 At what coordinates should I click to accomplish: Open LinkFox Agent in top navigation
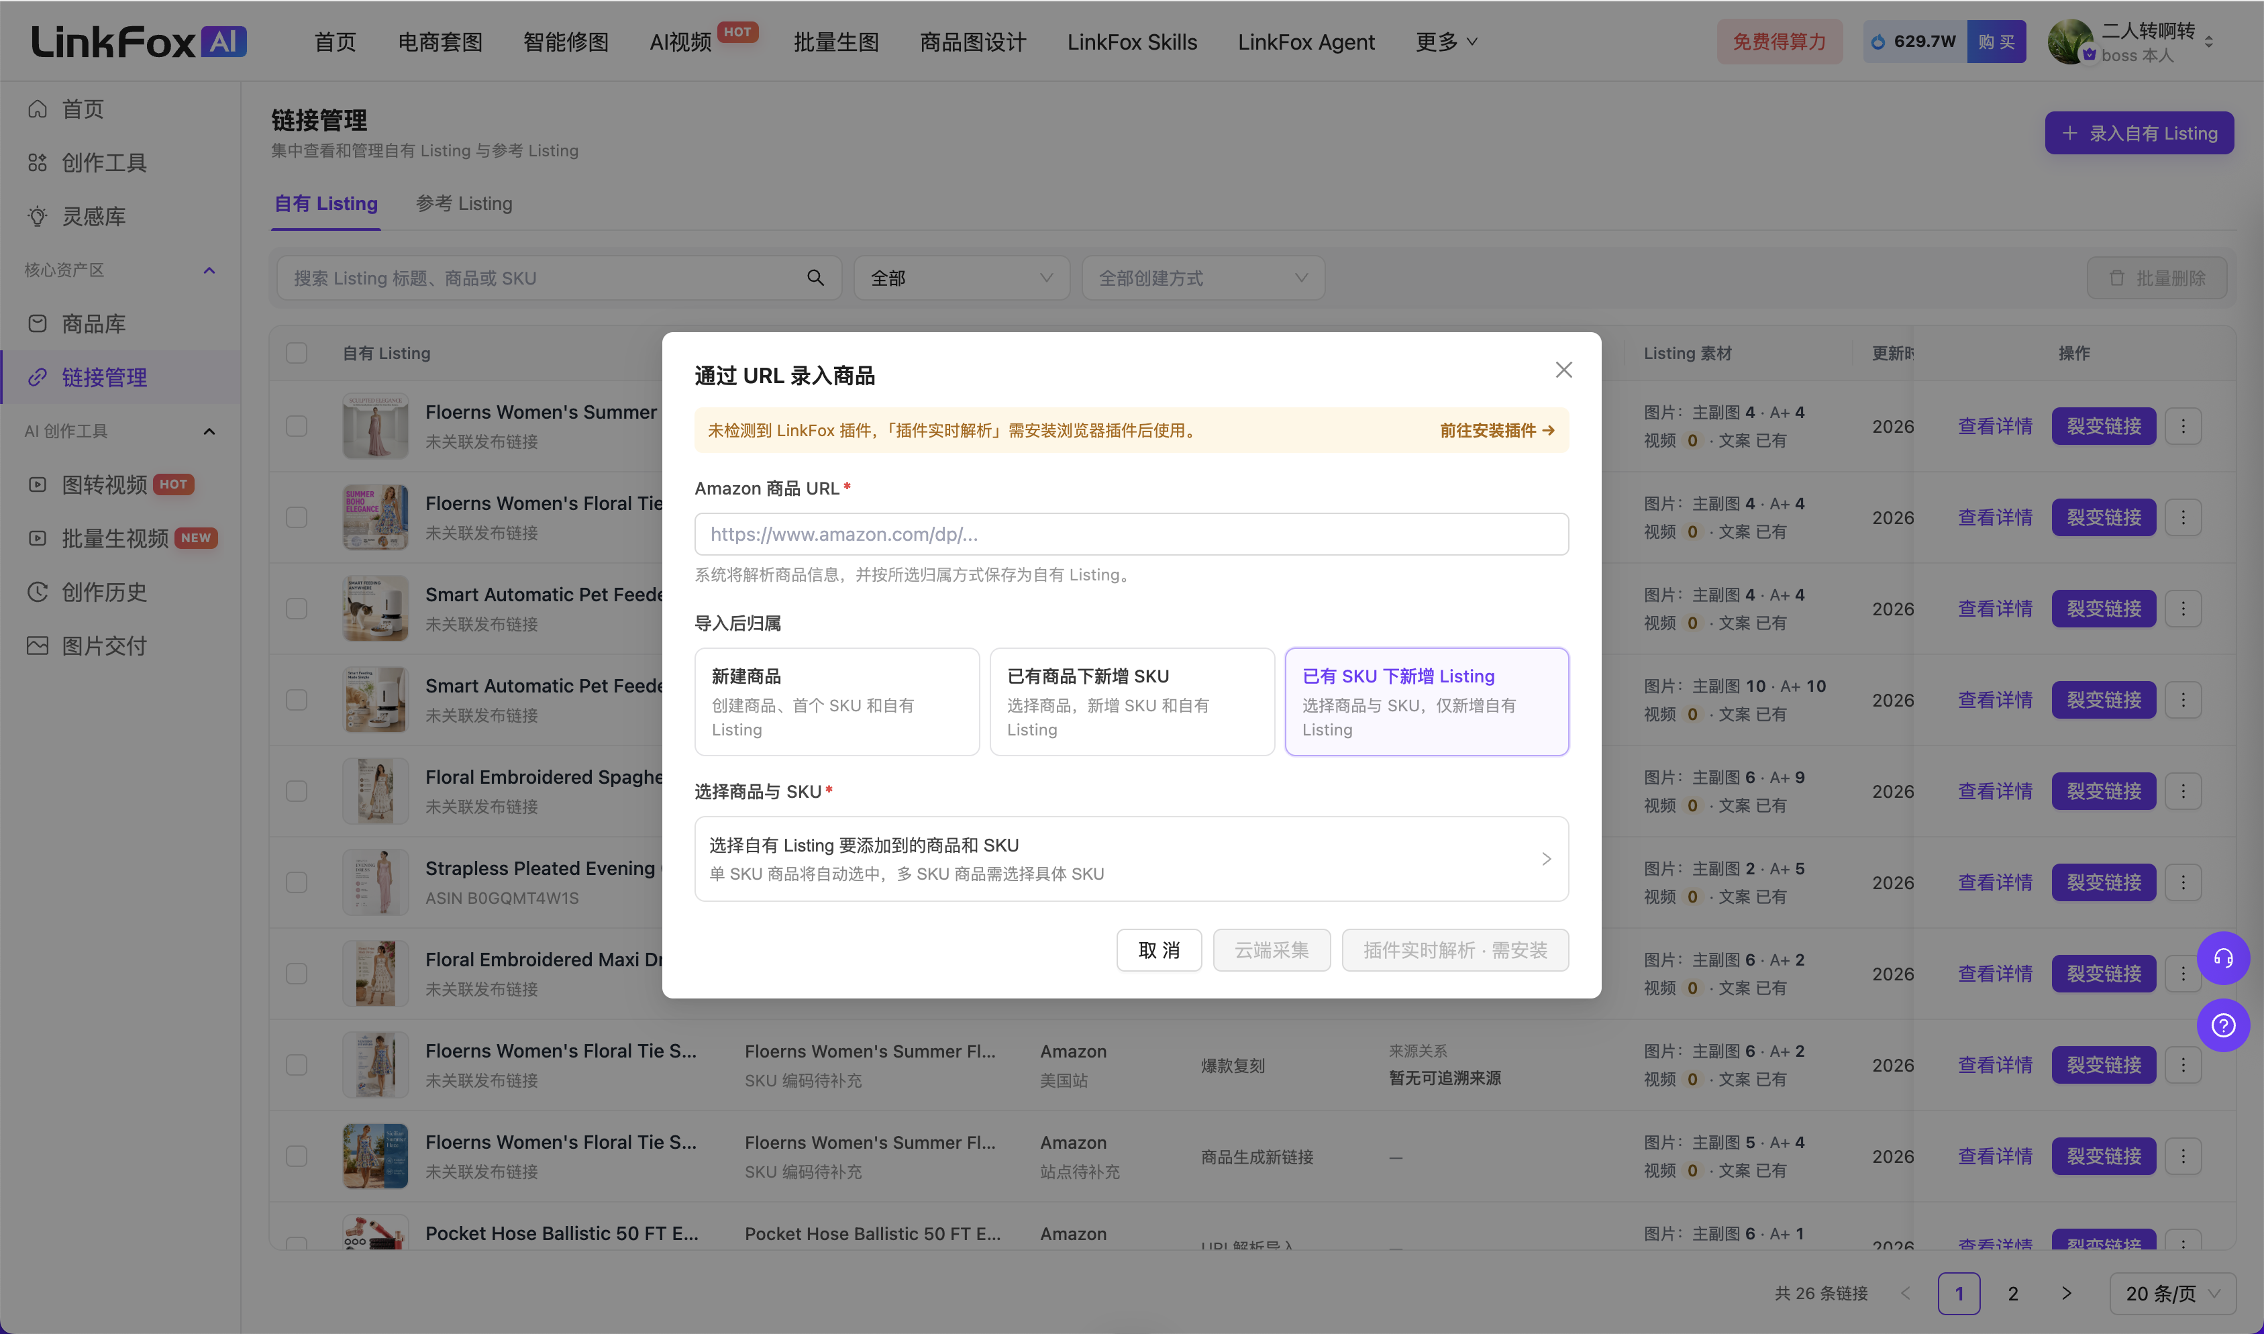[1306, 42]
